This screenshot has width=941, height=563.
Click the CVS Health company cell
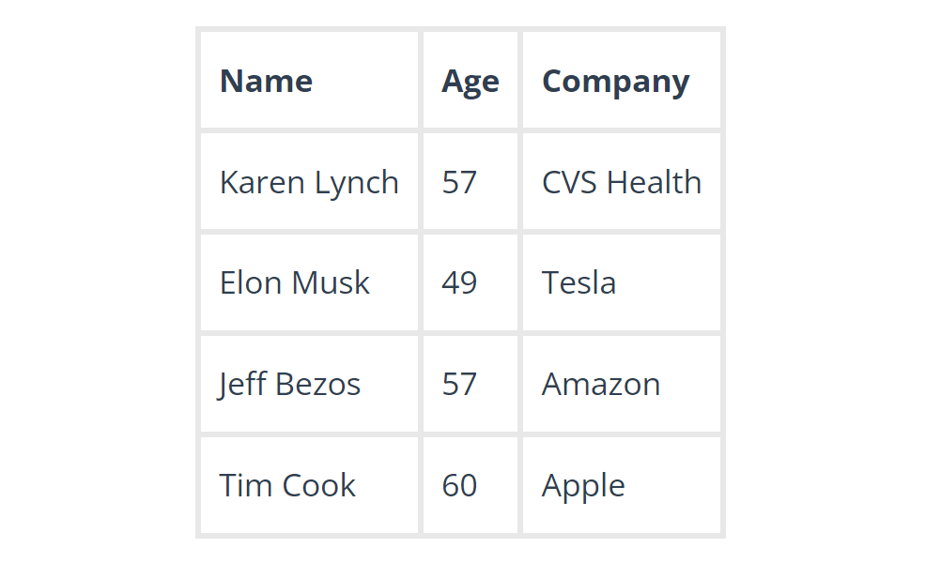[621, 182]
